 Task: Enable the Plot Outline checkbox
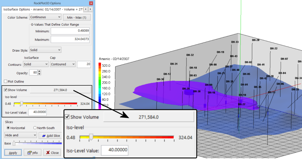tap(6, 82)
